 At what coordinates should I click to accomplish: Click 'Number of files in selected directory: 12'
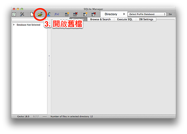[x=72, y=117]
